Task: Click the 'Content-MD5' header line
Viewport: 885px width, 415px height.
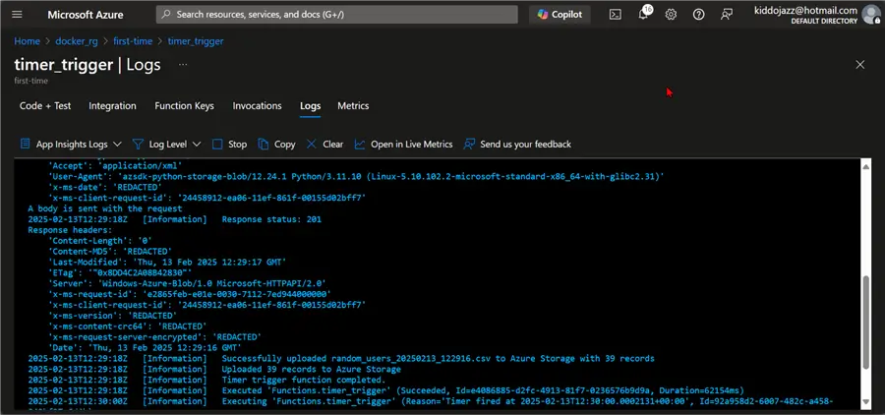Action: coord(109,251)
